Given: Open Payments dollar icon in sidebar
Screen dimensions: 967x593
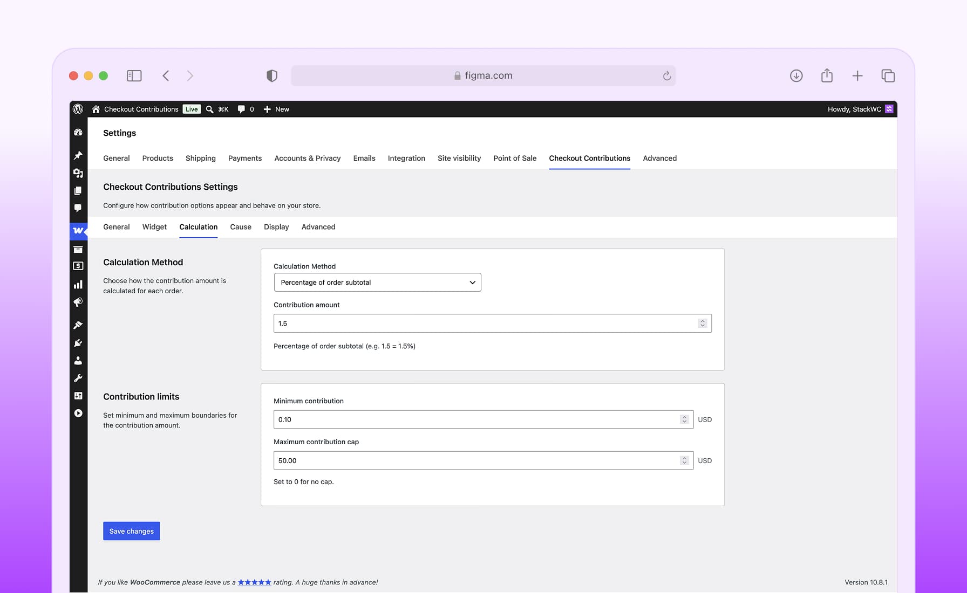Looking at the screenshot, I should click(x=78, y=266).
